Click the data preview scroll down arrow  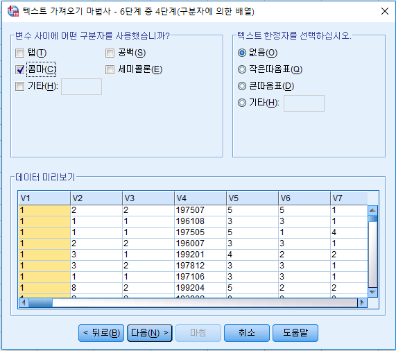pyautogui.click(x=372, y=292)
